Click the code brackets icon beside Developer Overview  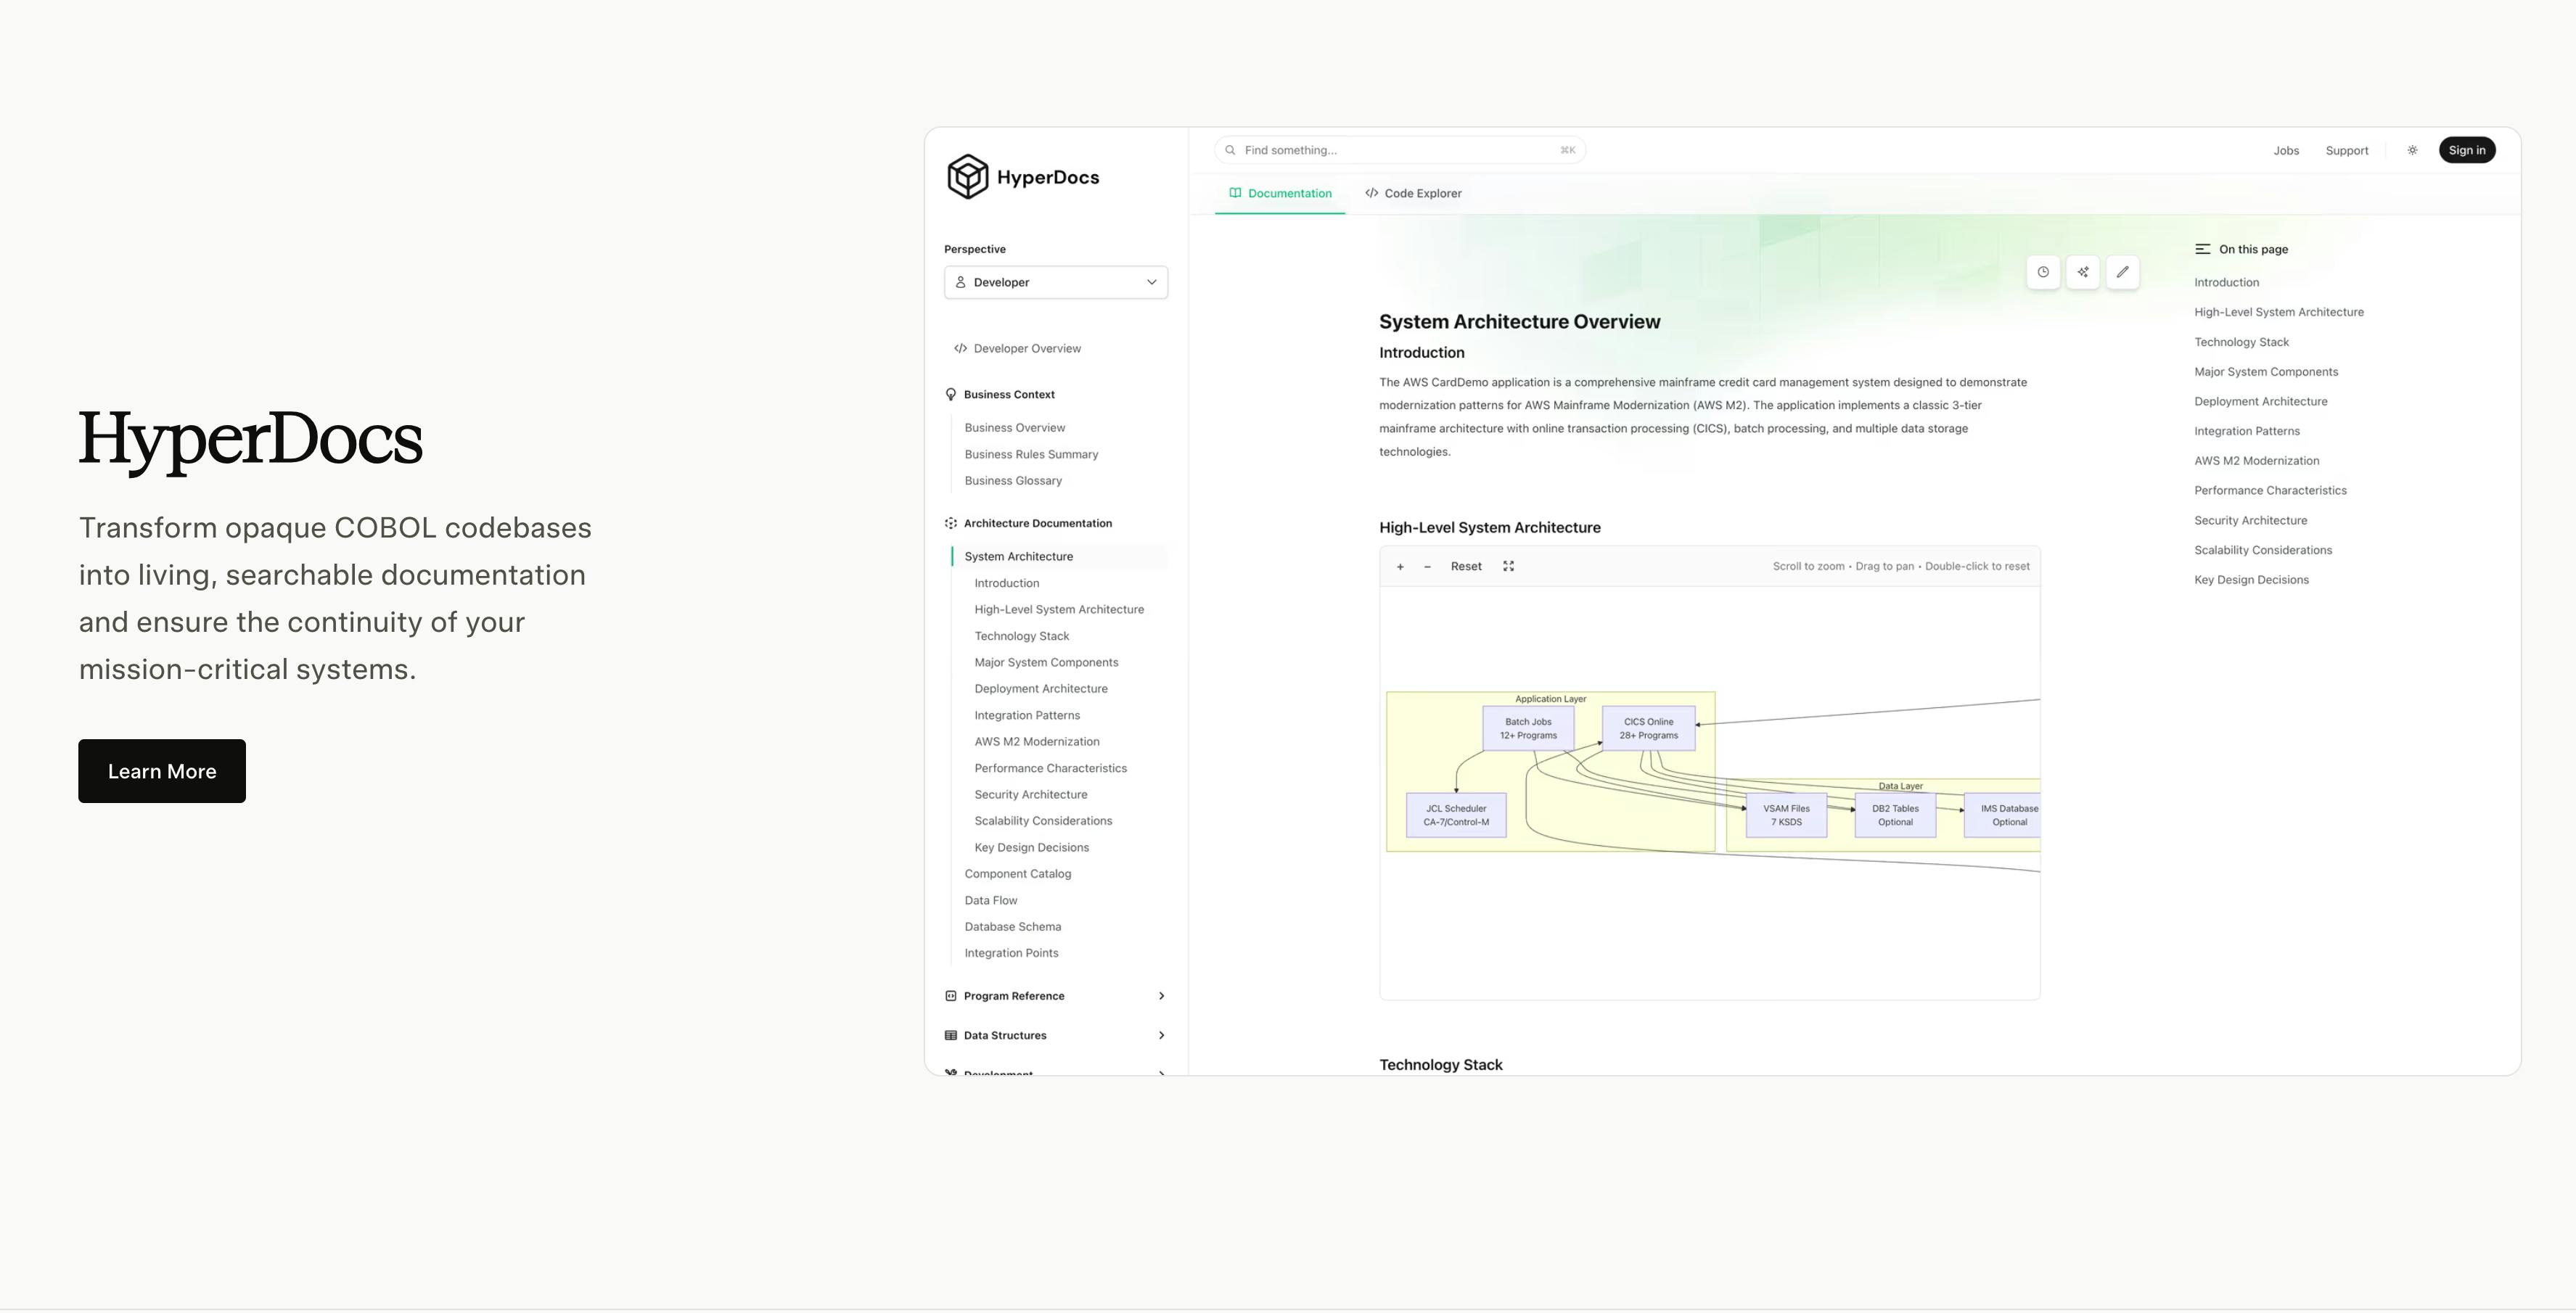[x=960, y=349]
